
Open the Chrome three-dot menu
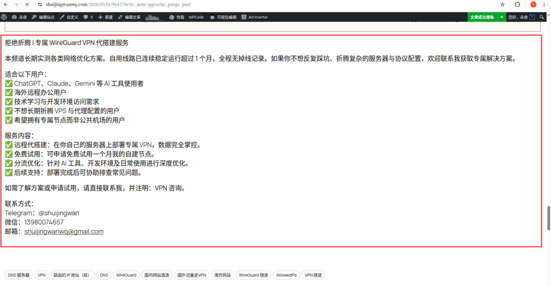click(x=544, y=4)
